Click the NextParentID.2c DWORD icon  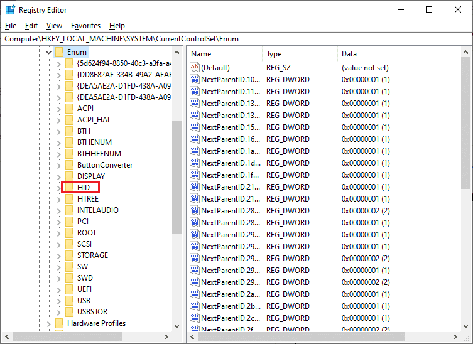click(195, 318)
